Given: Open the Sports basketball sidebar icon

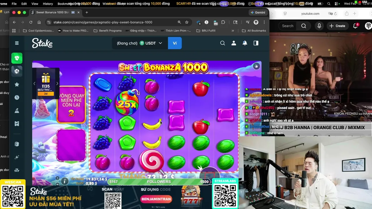Looking at the screenshot, I should click(17, 71).
